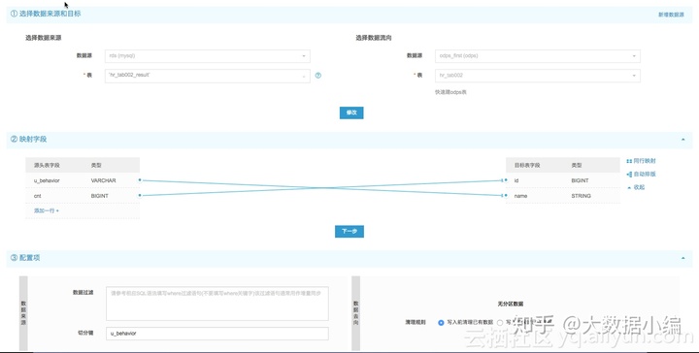
Task: Open the target table hr_tab002 dropdown
Action: [x=538, y=76]
